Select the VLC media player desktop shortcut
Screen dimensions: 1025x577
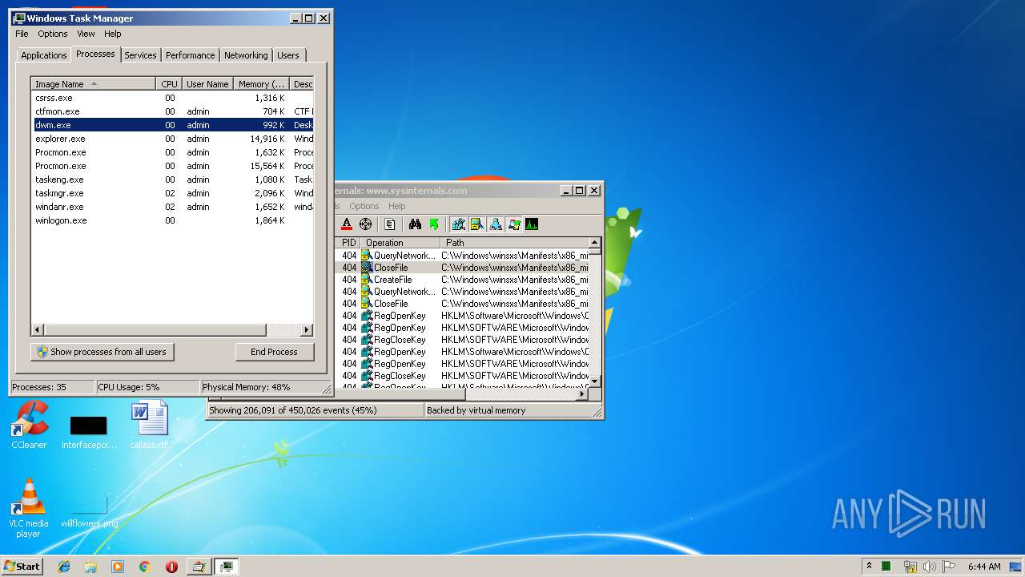pyautogui.click(x=29, y=507)
